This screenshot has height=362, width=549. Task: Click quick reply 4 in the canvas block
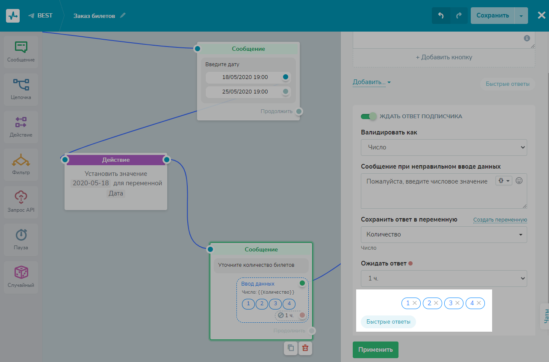click(x=289, y=304)
